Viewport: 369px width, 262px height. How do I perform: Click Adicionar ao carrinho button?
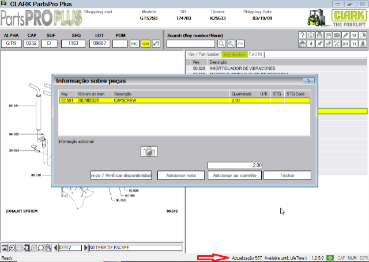click(235, 175)
